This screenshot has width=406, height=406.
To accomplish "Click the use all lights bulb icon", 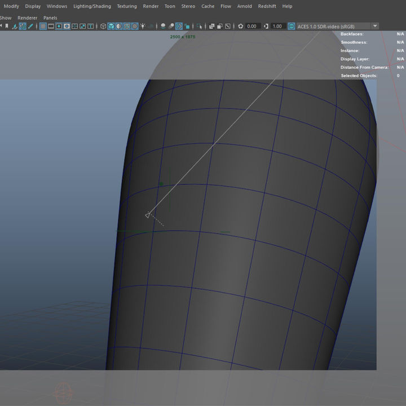I will click(143, 26).
